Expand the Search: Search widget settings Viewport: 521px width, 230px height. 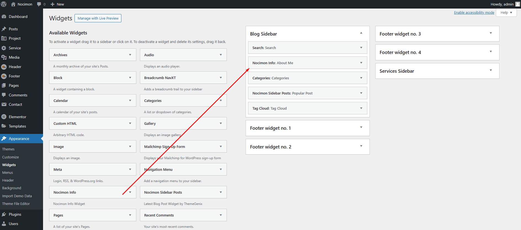click(x=361, y=48)
